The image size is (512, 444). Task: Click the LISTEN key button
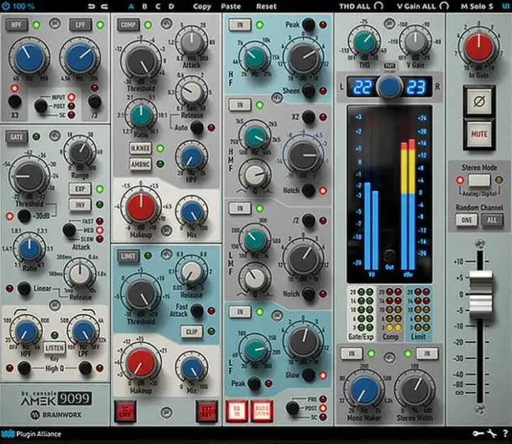55,348
